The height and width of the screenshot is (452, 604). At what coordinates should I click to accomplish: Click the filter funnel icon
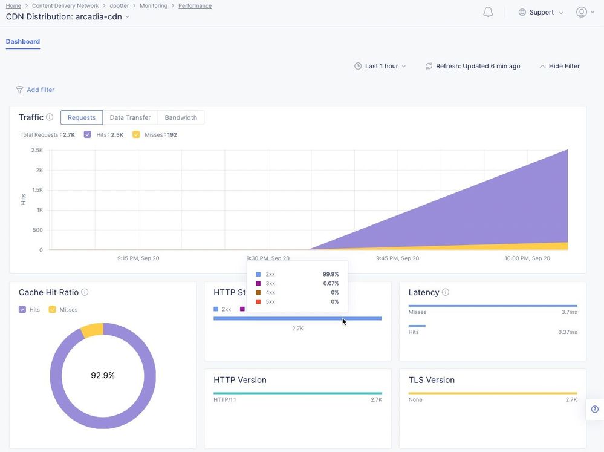coord(19,90)
